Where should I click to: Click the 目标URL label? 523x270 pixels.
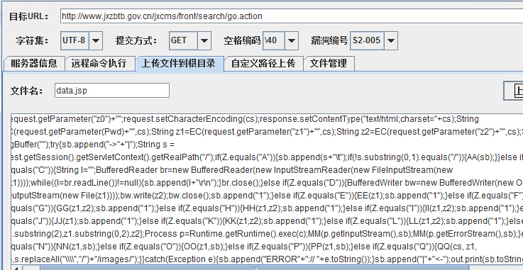tap(28, 16)
